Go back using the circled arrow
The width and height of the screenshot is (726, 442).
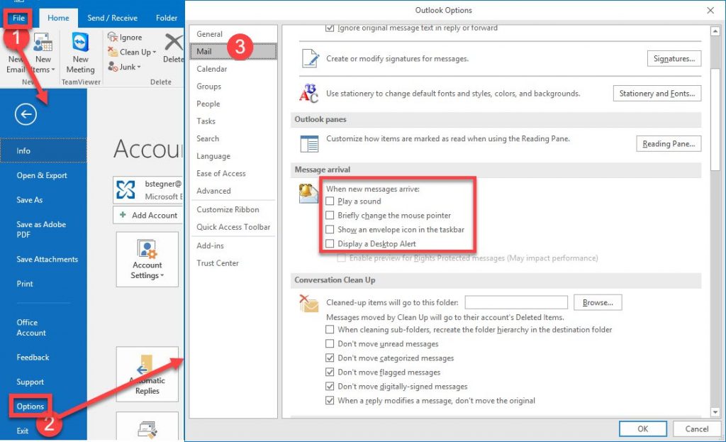pyautogui.click(x=26, y=114)
